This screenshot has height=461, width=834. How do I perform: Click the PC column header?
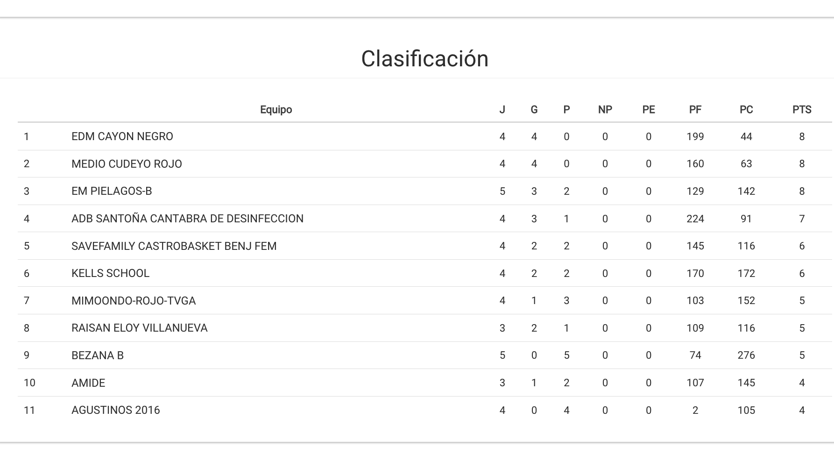(746, 110)
